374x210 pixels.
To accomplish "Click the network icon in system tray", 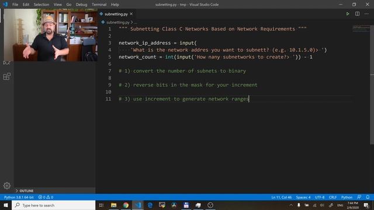I will point(314,205).
